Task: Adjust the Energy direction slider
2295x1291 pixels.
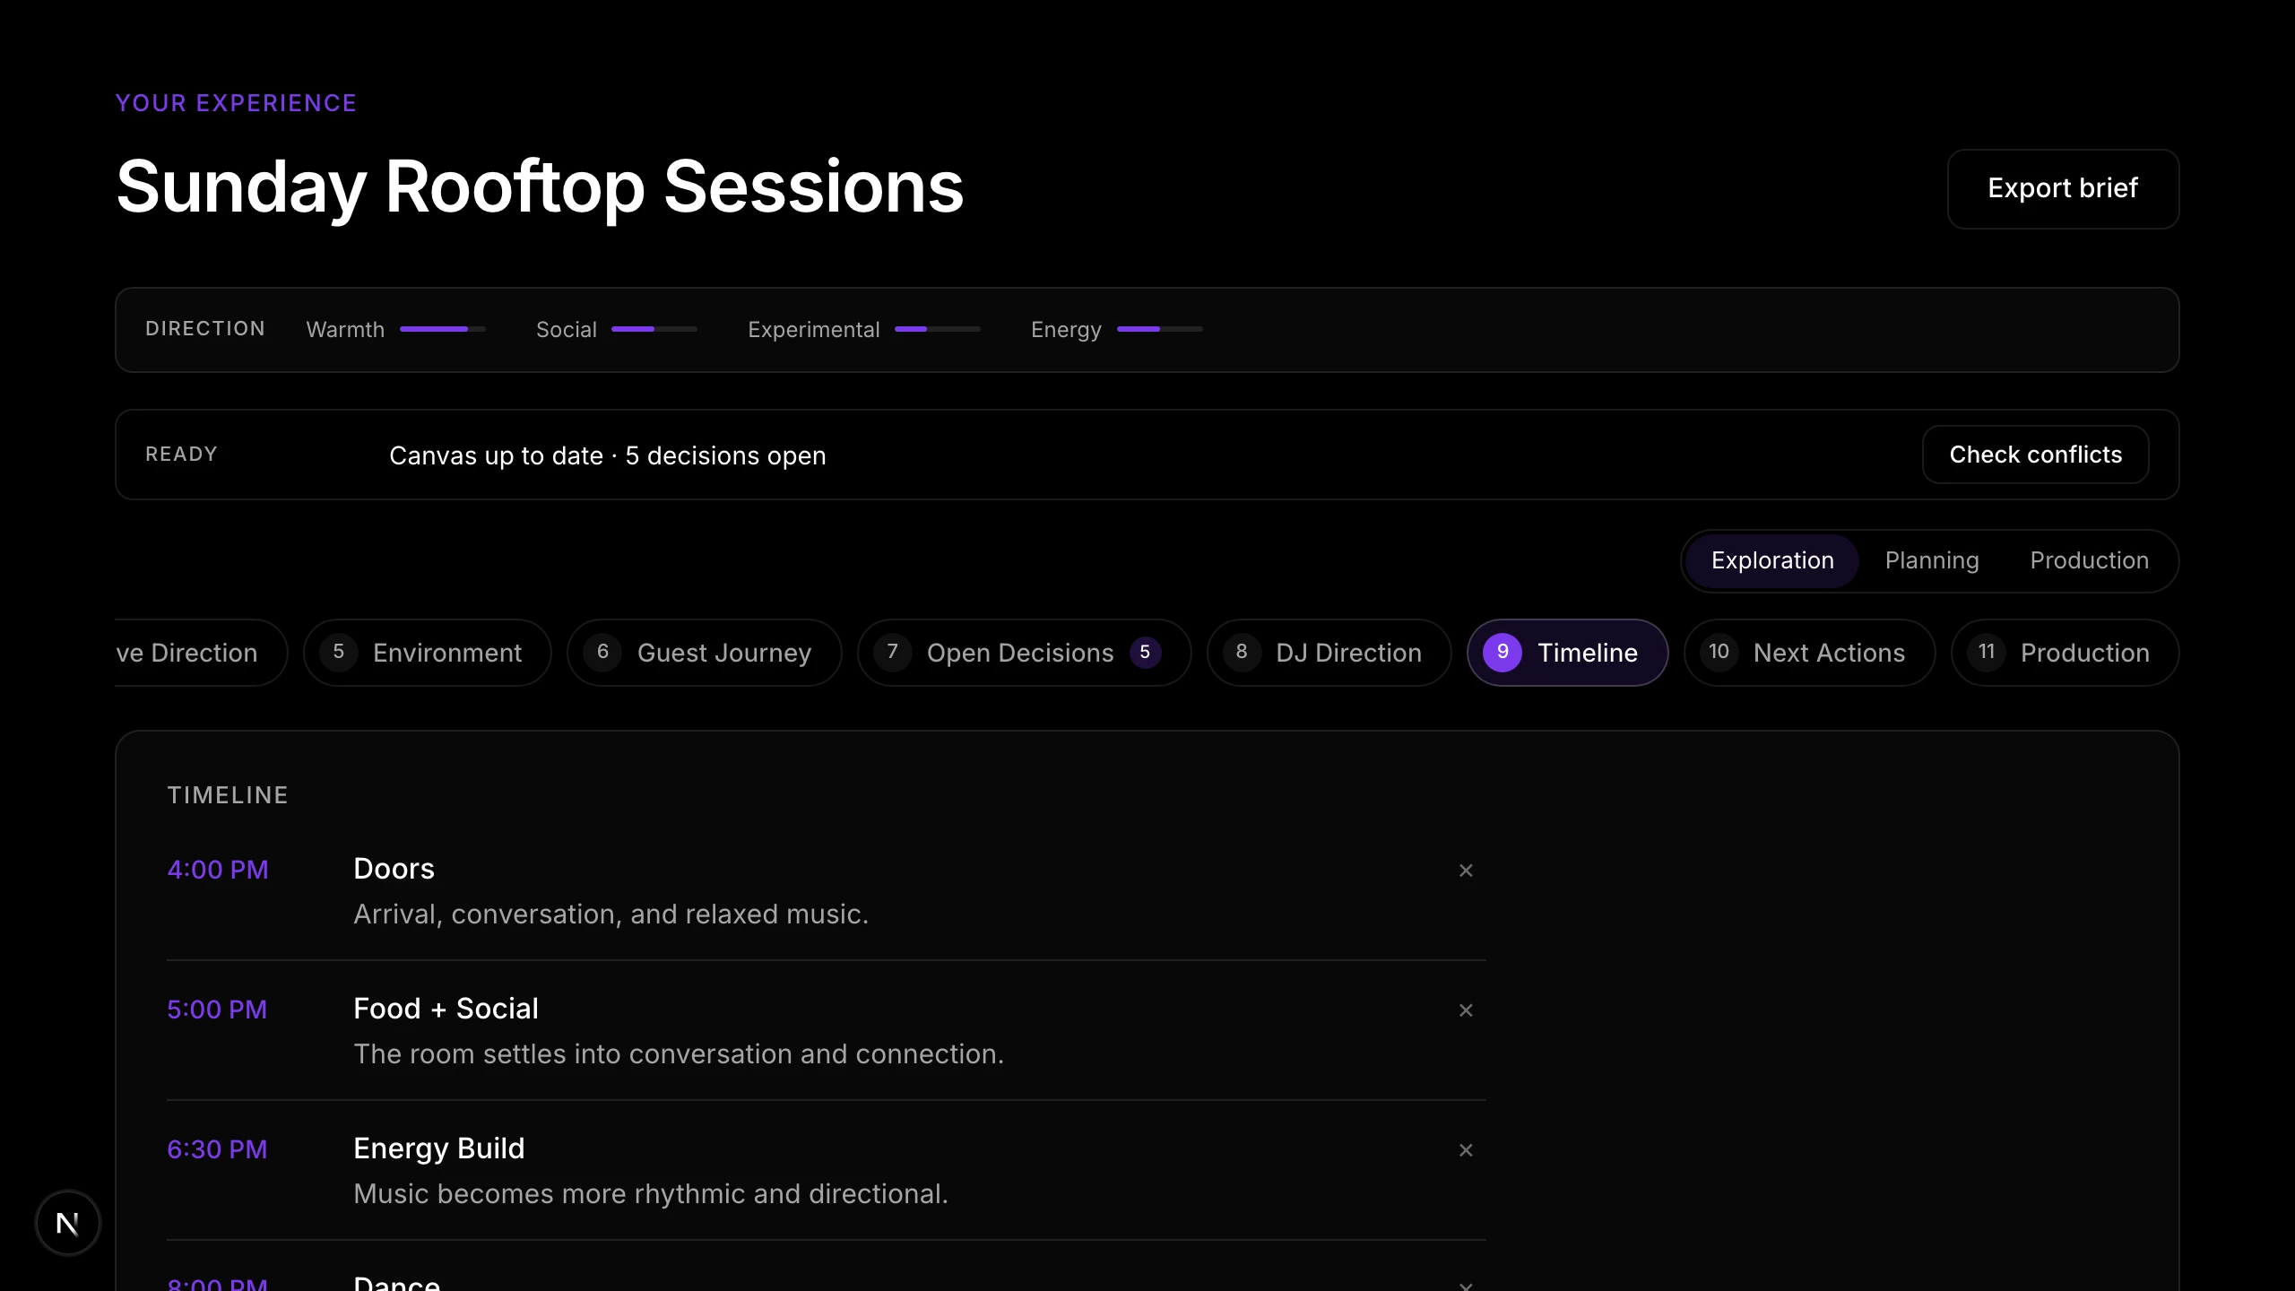Action: point(1160,329)
